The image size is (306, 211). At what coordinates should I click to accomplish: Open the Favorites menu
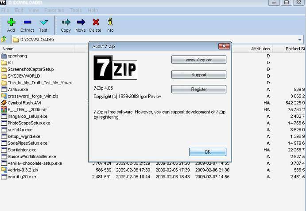click(54, 10)
